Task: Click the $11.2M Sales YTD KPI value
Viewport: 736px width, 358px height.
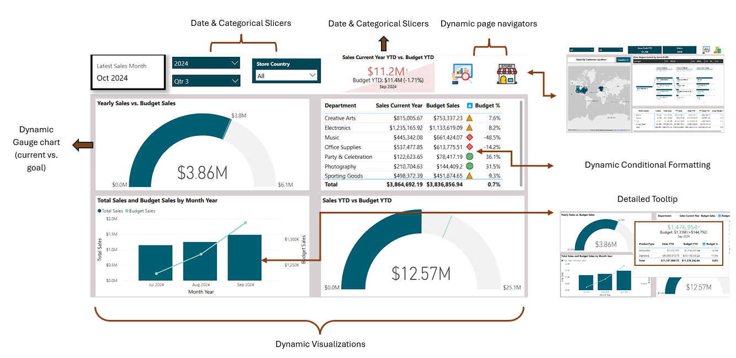Action: pyautogui.click(x=386, y=71)
